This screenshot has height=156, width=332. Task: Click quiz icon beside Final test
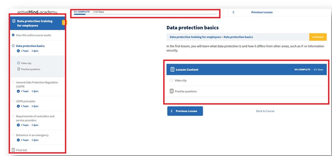[x=13, y=150]
